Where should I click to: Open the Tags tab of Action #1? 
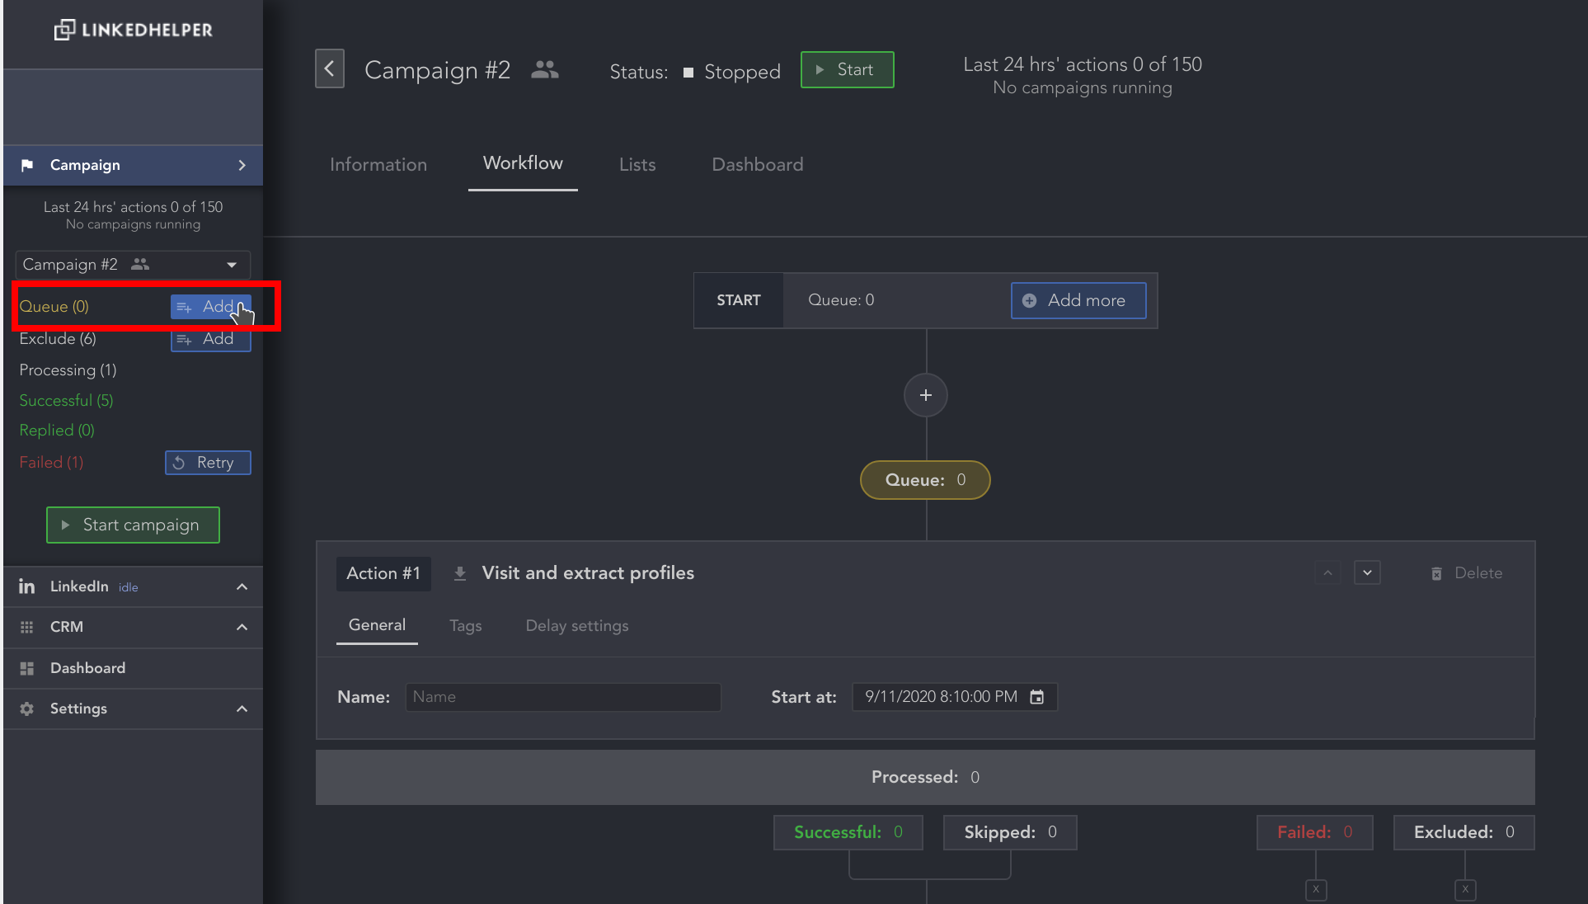pos(466,626)
